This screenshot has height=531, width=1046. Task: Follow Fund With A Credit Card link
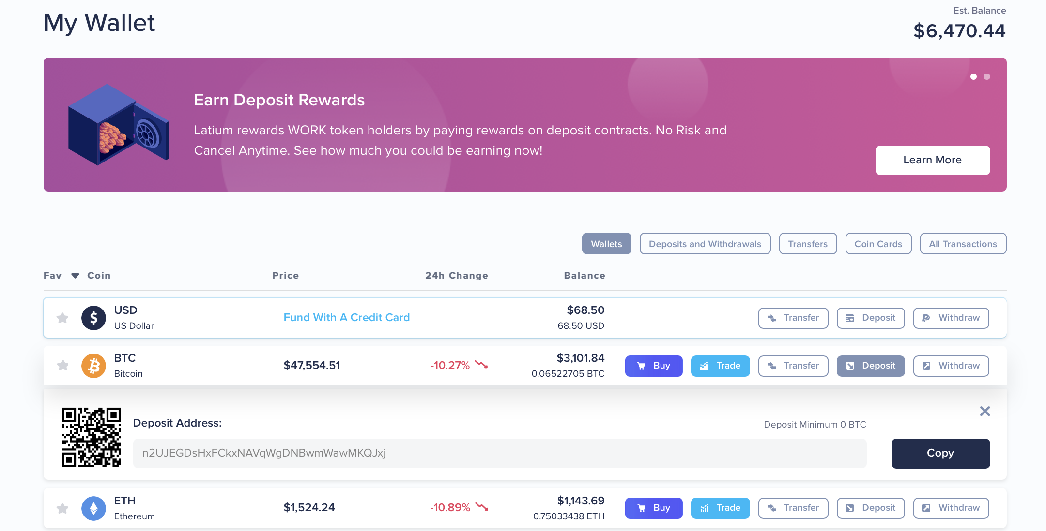click(x=347, y=317)
